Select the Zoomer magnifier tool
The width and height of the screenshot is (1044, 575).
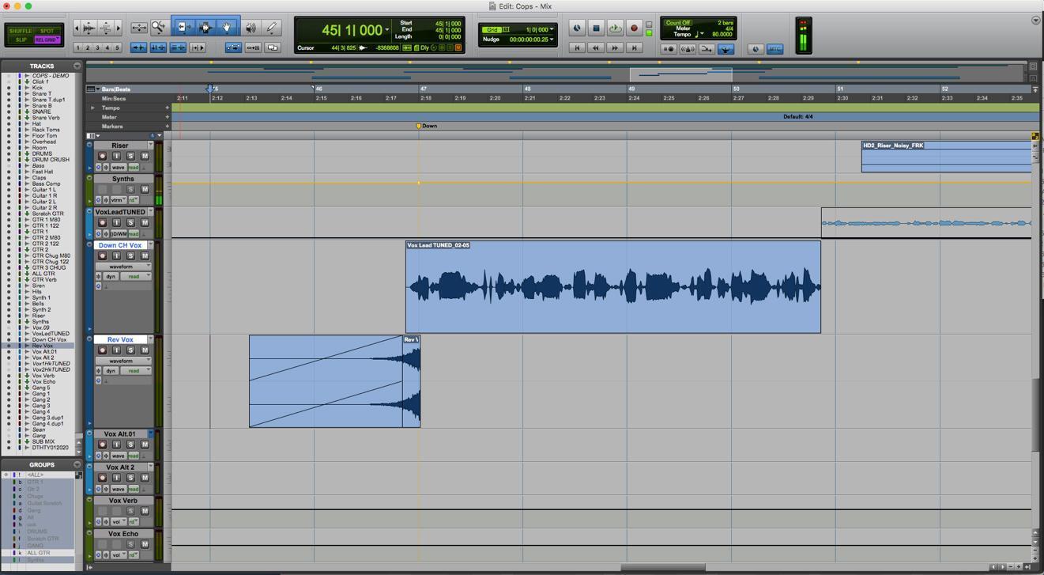(159, 28)
